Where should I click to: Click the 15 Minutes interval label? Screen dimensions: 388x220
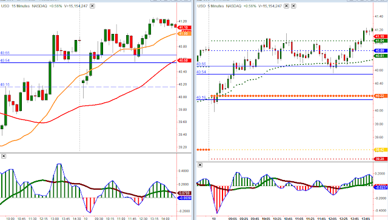pos(21,6)
